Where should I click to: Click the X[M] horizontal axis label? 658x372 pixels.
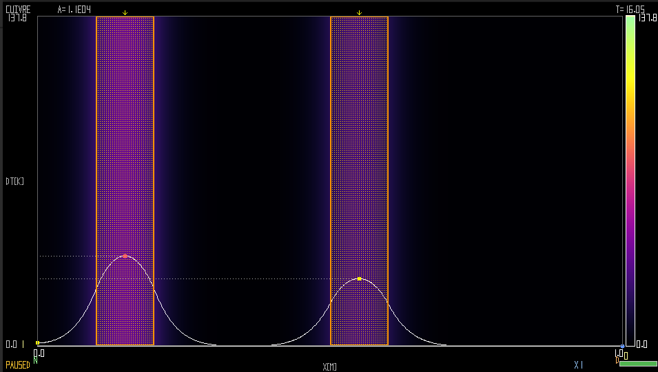(x=329, y=366)
